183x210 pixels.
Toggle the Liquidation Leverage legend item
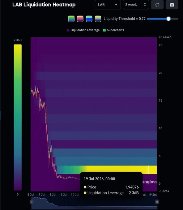83,30
